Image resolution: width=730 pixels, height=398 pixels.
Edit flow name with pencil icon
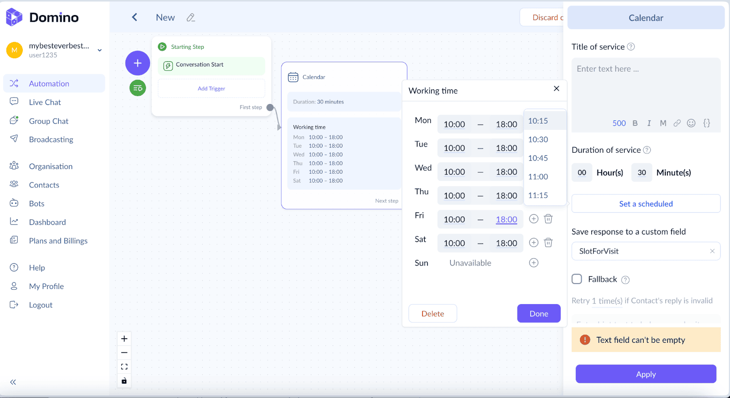pyautogui.click(x=191, y=17)
